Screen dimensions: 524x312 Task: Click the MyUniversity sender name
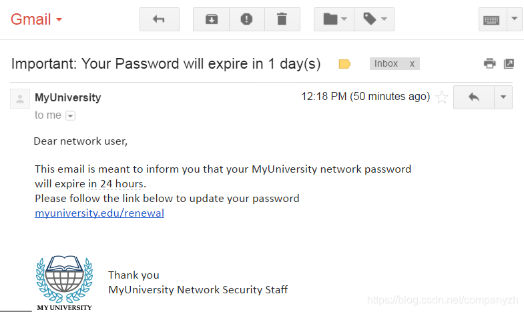67,97
